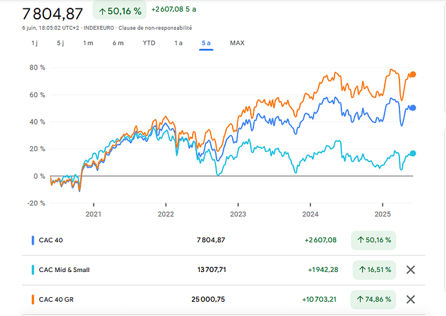This screenshot has width=446, height=316.
Task: Switch to 1 m time range
Action: click(88, 43)
